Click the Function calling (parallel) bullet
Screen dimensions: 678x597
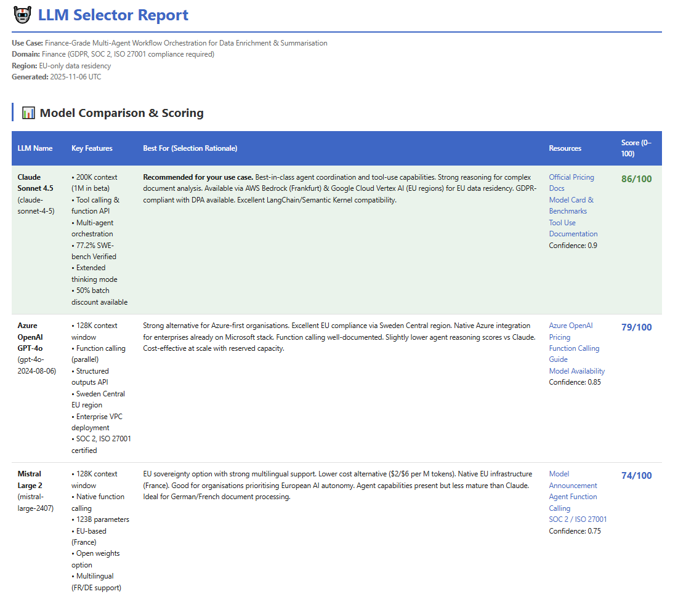tap(99, 354)
